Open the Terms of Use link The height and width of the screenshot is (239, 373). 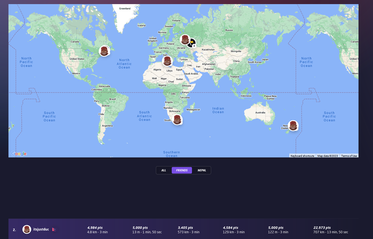[349, 156]
